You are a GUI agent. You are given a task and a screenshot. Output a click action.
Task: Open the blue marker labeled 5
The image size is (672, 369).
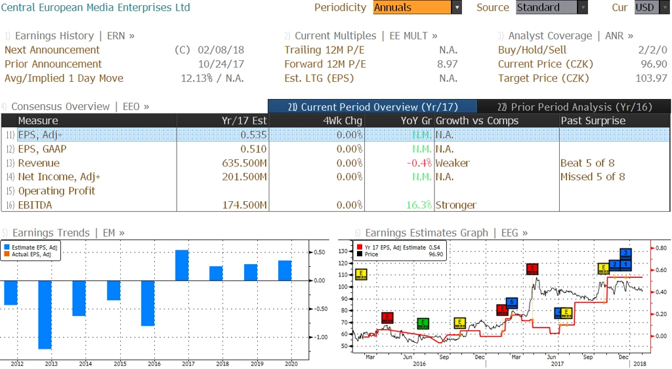[x=512, y=303]
